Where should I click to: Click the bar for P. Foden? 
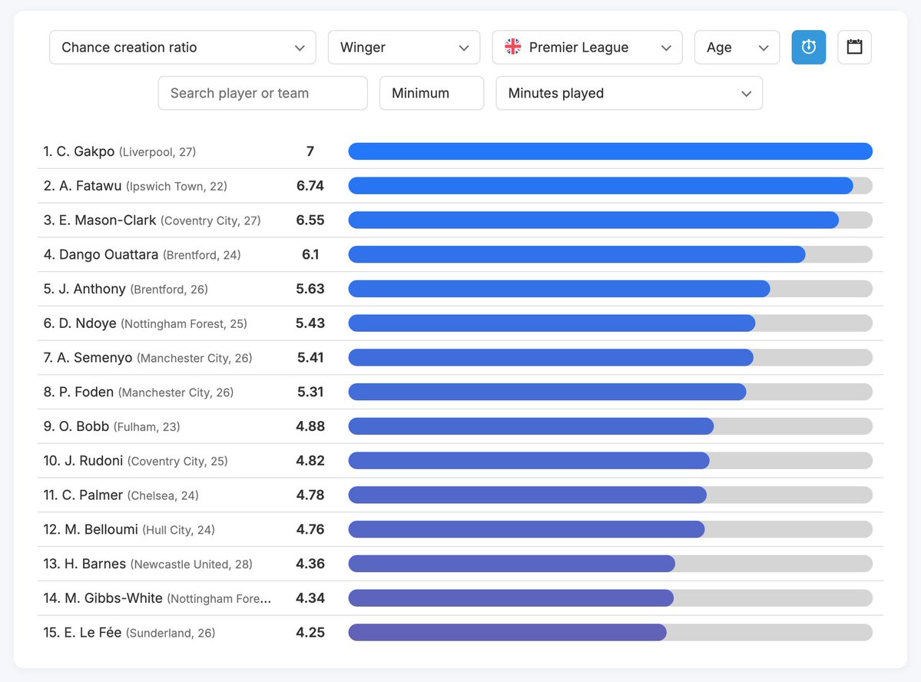click(610, 392)
